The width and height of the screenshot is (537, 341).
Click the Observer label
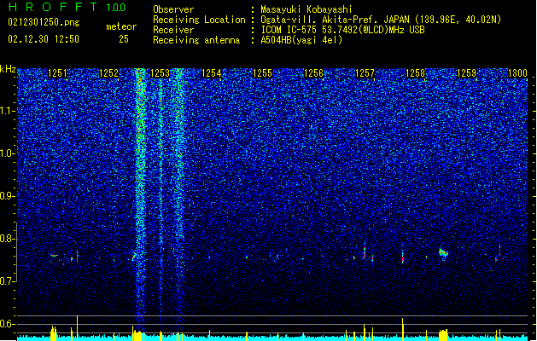click(173, 9)
